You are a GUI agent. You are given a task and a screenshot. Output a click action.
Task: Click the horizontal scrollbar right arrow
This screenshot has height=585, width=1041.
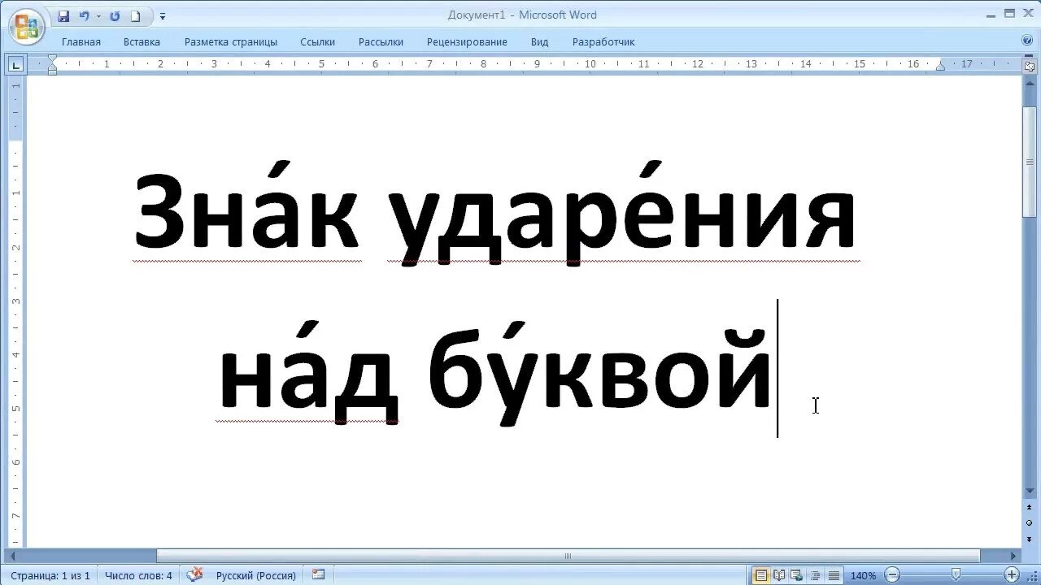tap(1014, 557)
